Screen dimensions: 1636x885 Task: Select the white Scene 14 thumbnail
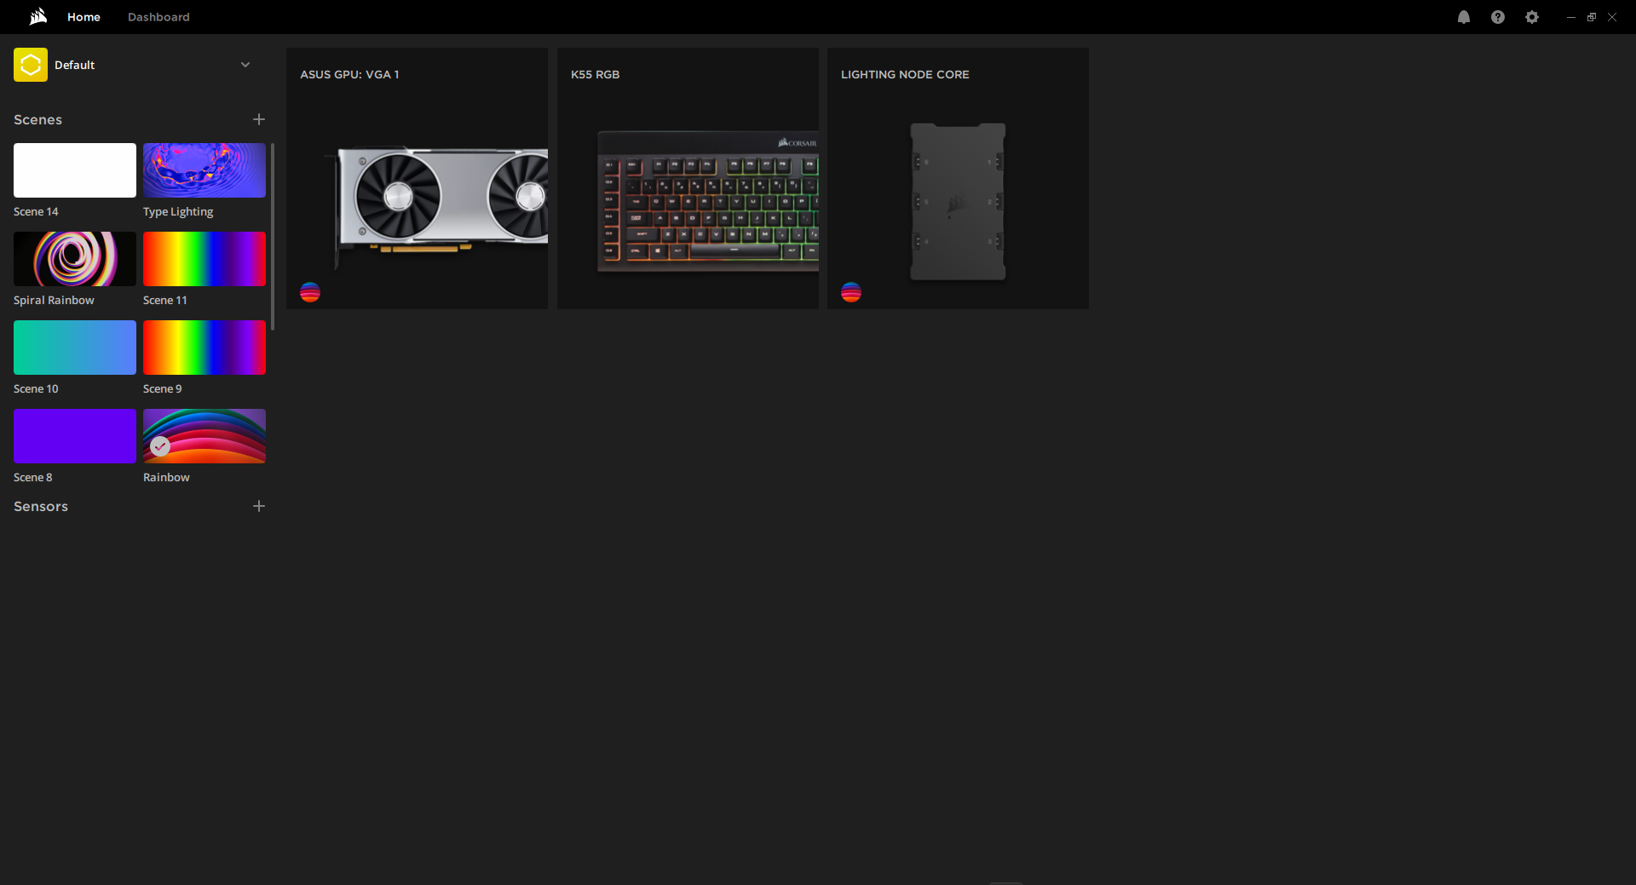point(75,170)
